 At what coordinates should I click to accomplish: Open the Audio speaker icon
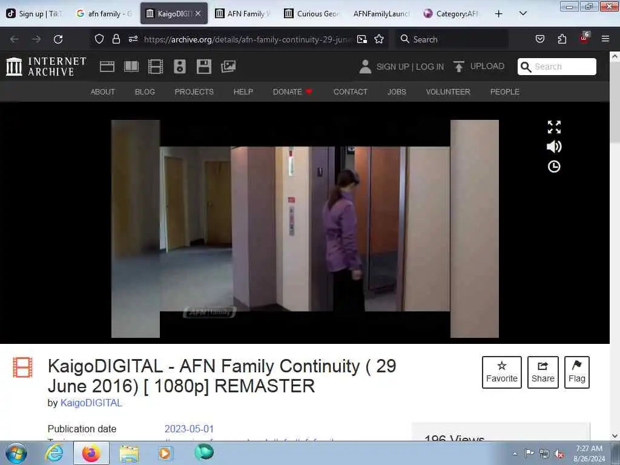click(x=180, y=67)
